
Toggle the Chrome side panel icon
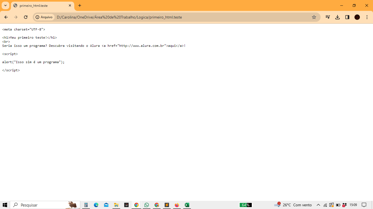pyautogui.click(x=347, y=17)
